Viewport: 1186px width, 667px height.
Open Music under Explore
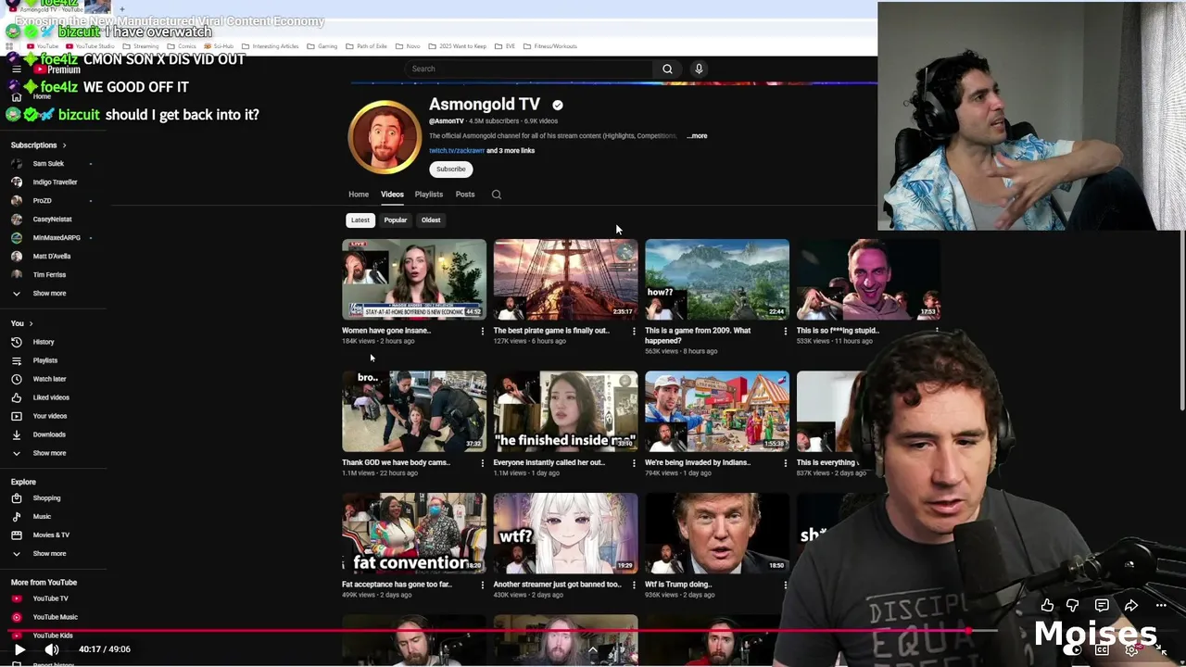(x=42, y=517)
